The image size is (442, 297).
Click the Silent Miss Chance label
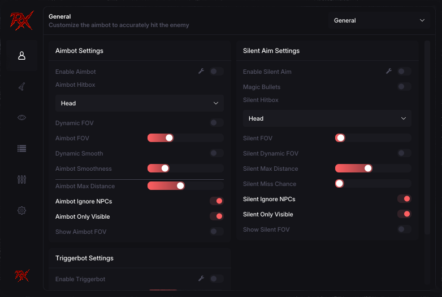(x=270, y=184)
